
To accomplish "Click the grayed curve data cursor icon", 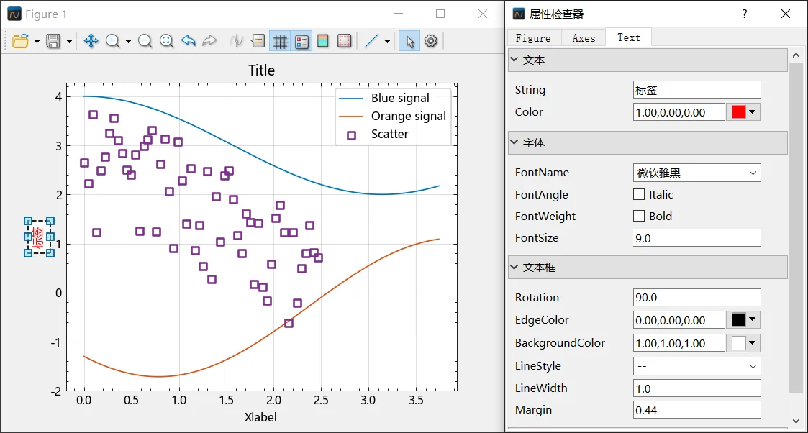I will click(237, 41).
